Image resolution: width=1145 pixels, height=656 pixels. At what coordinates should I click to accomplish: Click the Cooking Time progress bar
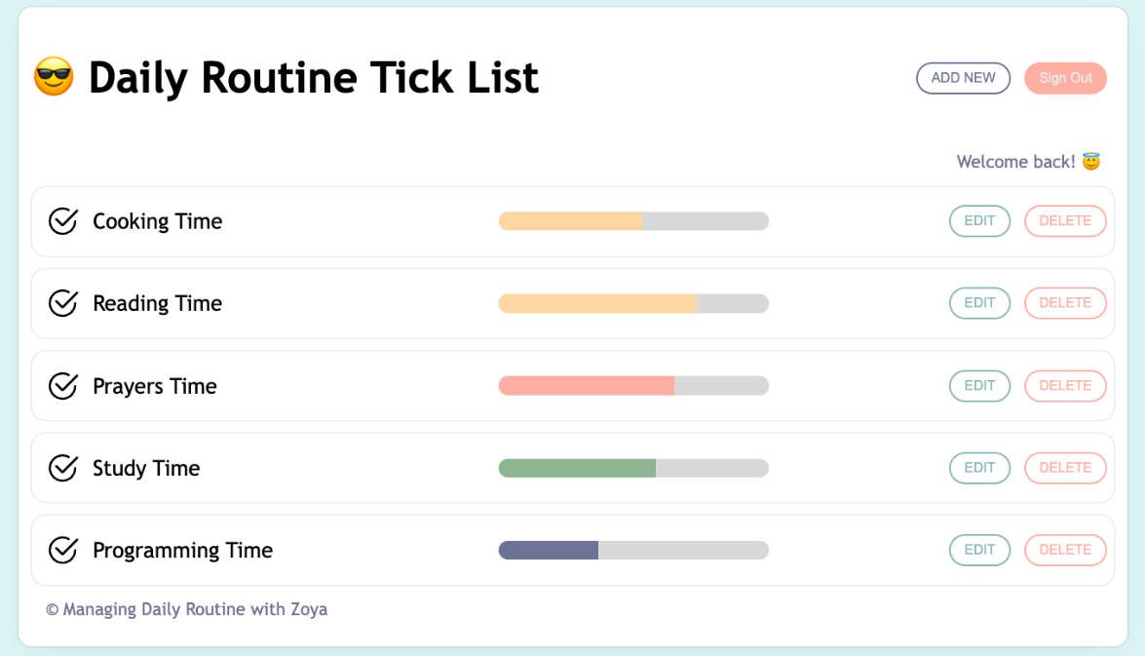click(x=633, y=220)
